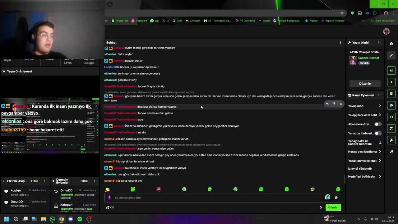Select the yellow duck emote
This screenshot has width=398, height=224.
coord(108,189)
